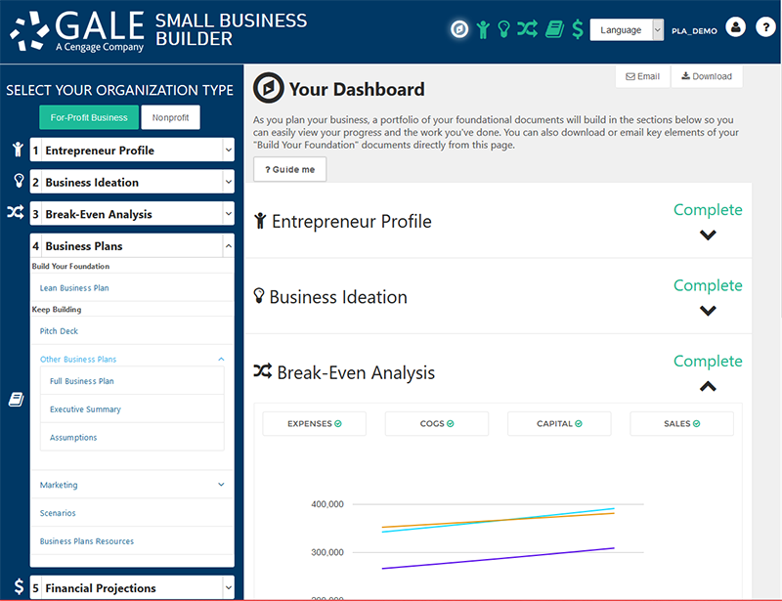Viewport: 782px width, 601px height.
Task: Click the Entrepreneur Profile person icon in header
Action: (x=482, y=29)
